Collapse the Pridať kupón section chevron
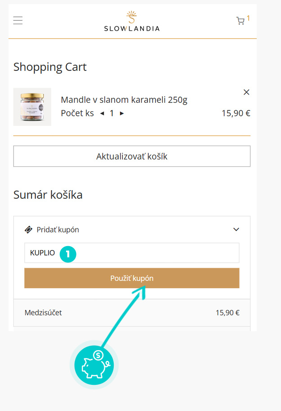 click(x=236, y=230)
